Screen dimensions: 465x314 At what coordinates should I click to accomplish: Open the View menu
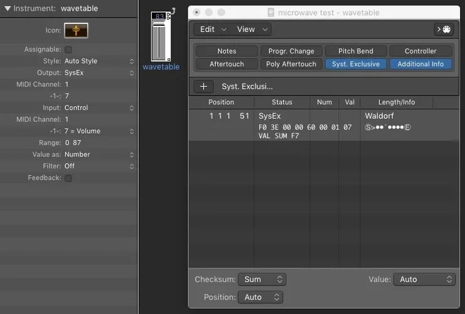[x=252, y=30]
